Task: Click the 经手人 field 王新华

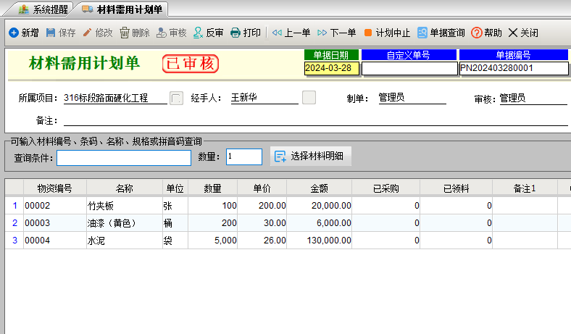Action: coord(264,98)
